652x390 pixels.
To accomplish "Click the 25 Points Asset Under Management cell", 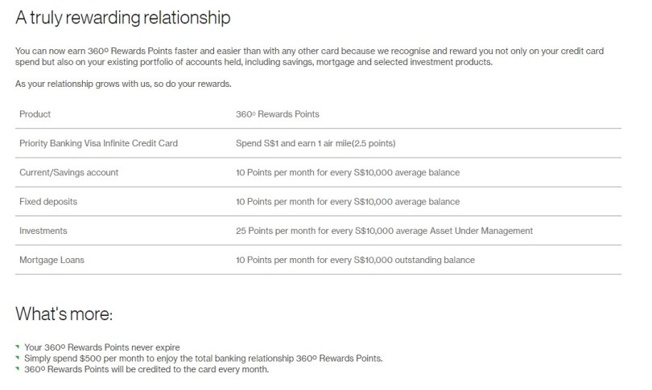I will 382,231.
